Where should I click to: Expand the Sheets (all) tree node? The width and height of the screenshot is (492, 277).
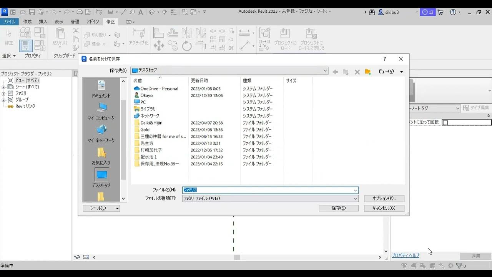[3, 87]
